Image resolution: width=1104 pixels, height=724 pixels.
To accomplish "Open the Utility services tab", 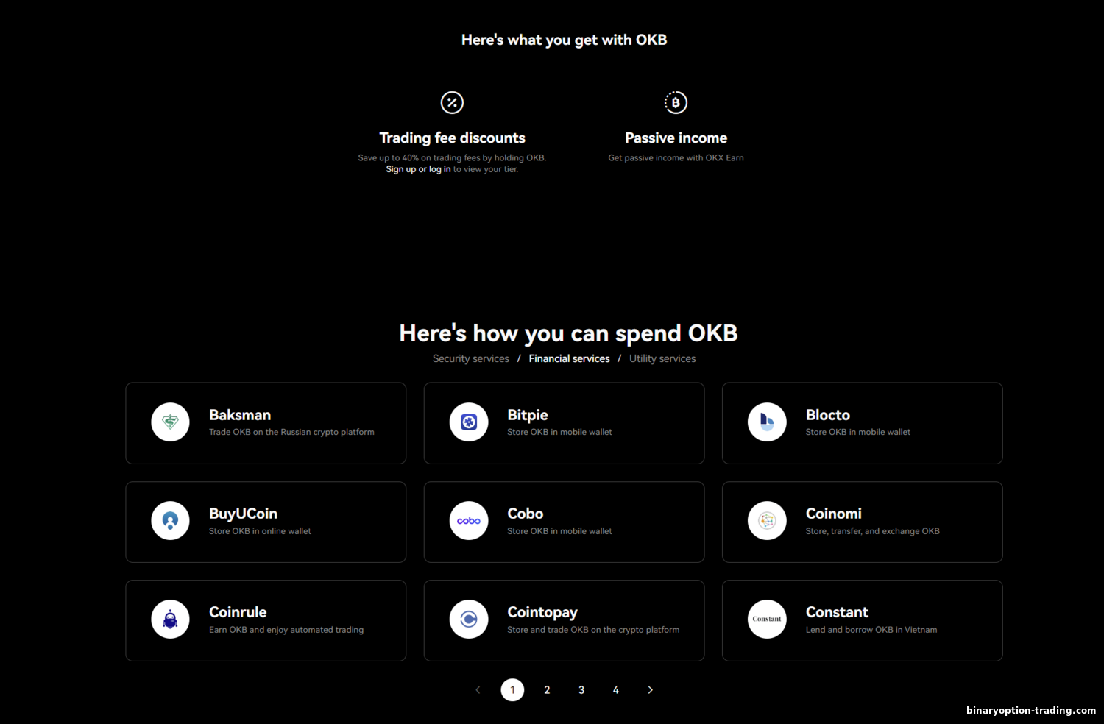I will point(662,358).
